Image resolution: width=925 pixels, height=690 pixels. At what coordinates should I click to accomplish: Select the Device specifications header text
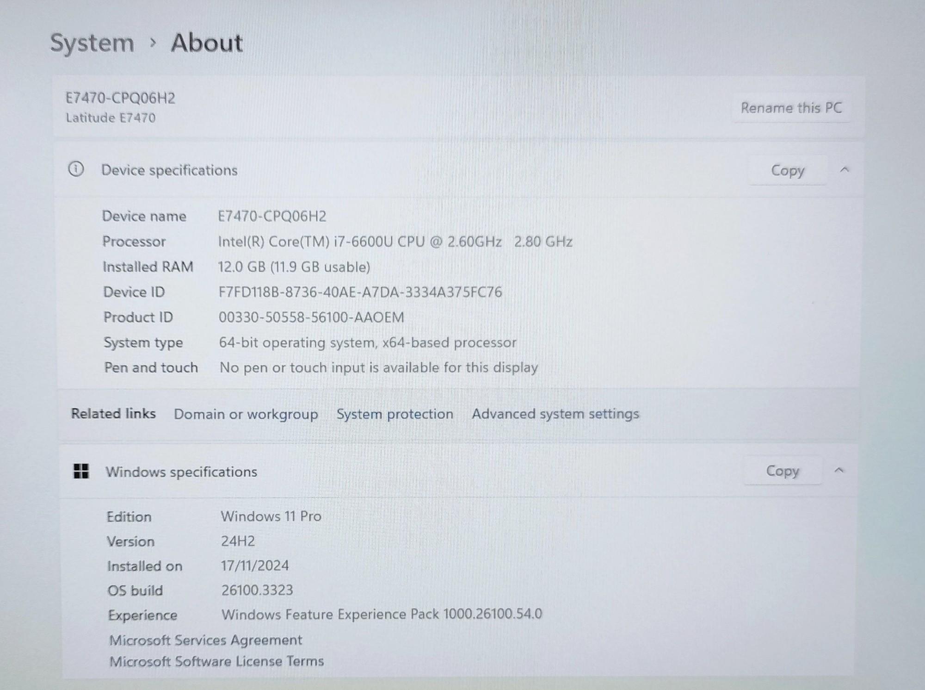[x=169, y=170]
